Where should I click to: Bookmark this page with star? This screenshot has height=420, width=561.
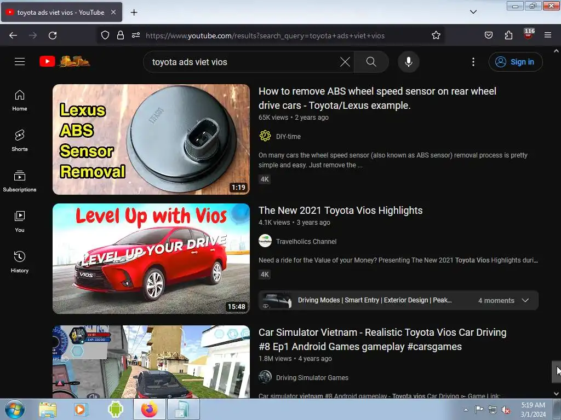tap(436, 35)
